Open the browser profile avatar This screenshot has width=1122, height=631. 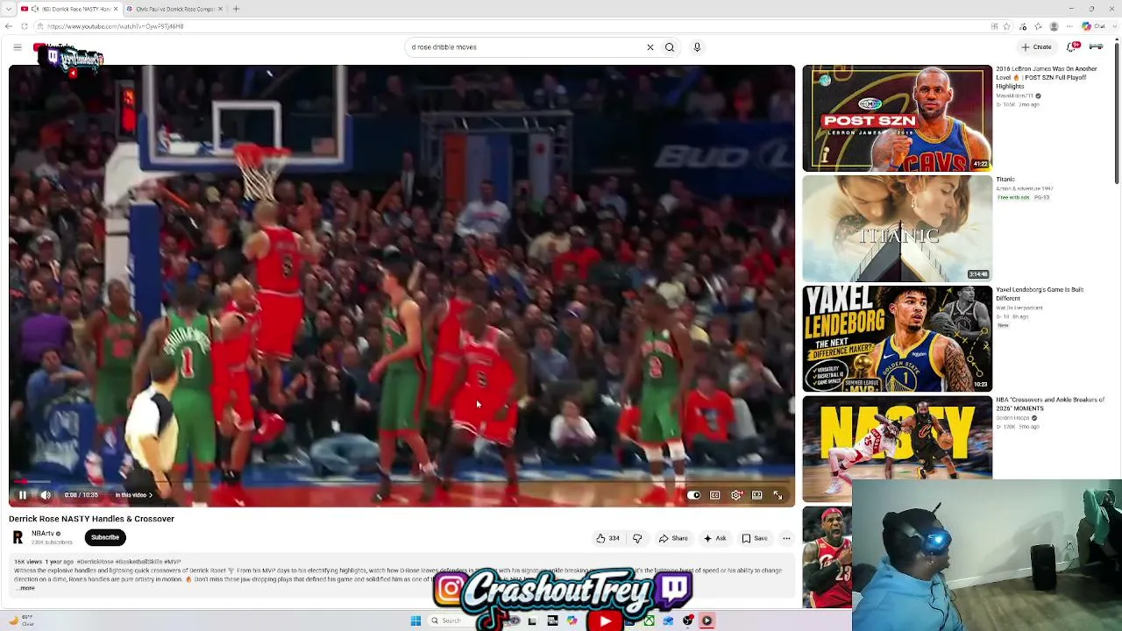1054,26
